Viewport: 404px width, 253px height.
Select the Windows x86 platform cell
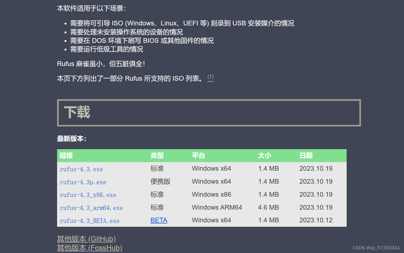coord(212,194)
